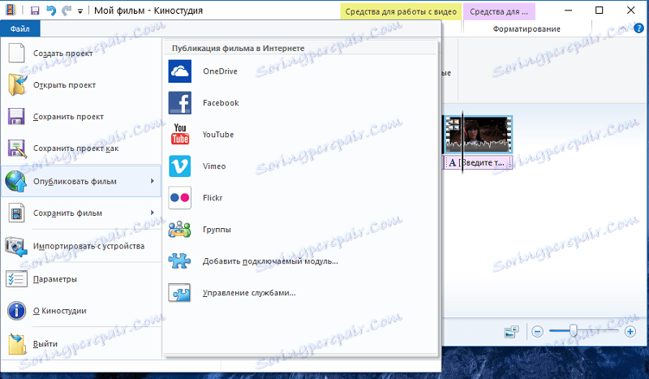Click the purple floppy Сохранить проект icon
Image resolution: width=649 pixels, height=379 pixels.
(x=16, y=116)
